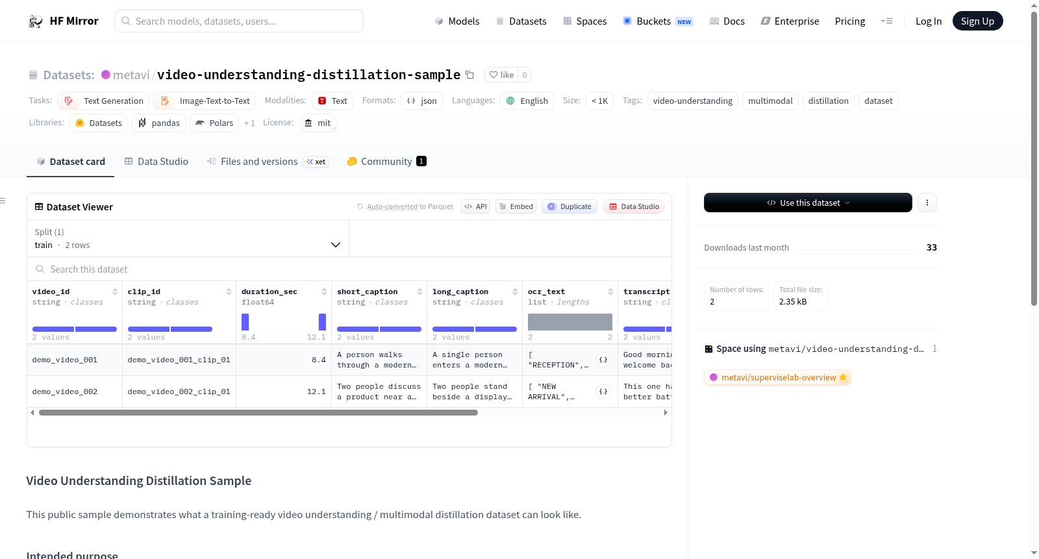This screenshot has height=559, width=1039.
Task: Click the magnifier icon in the dataset search
Action: point(40,269)
